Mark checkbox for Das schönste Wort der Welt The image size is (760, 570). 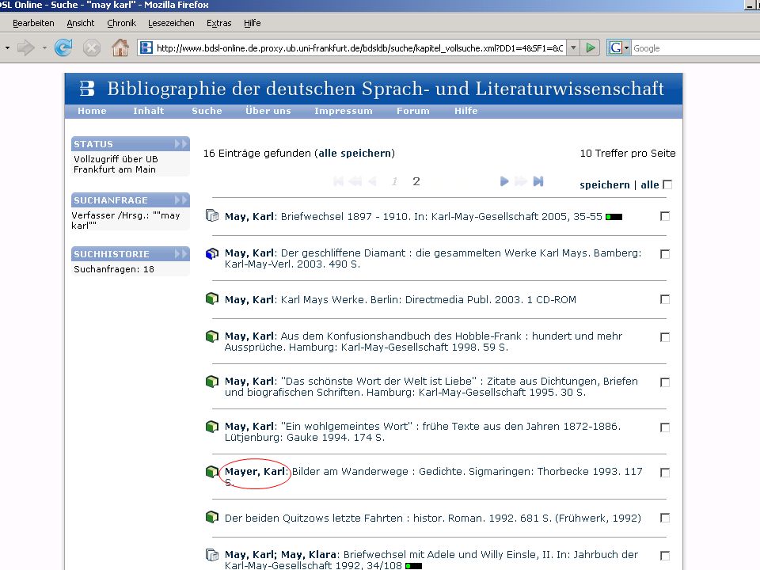665,382
